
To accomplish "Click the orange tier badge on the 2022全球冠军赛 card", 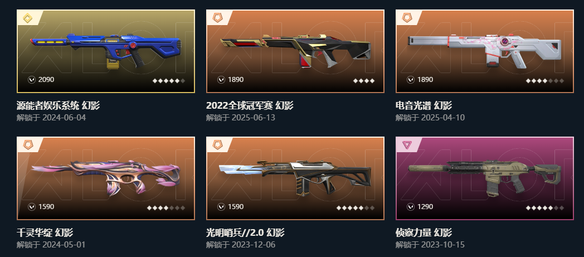I will point(217,18).
